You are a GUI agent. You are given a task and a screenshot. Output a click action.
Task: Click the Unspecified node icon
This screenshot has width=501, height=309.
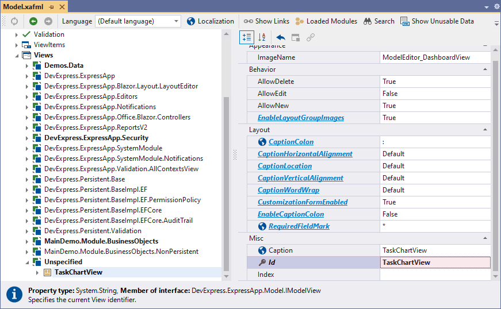point(37,262)
